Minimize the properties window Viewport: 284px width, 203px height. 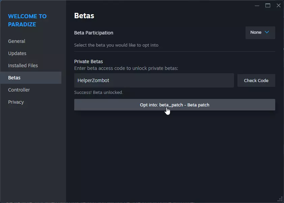point(257,5)
